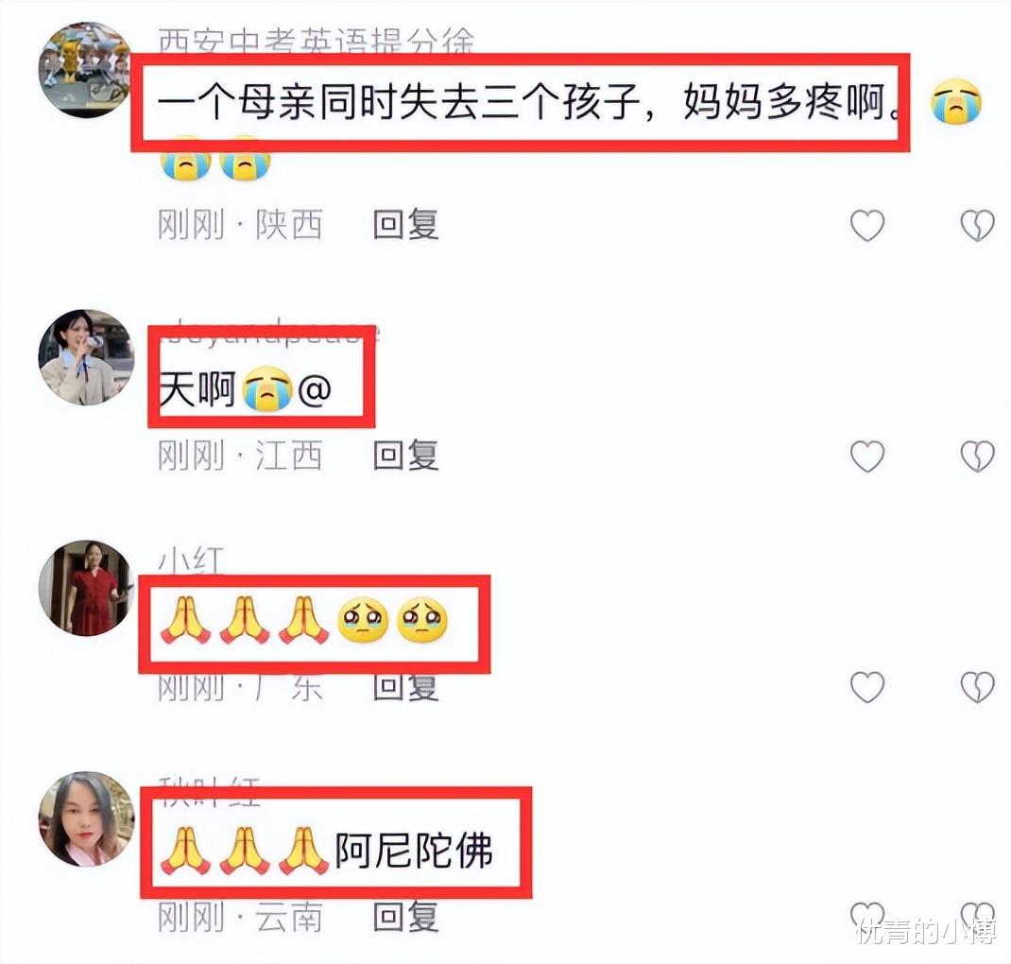Dislike the 陕西 comment with broken heart
1011x964 pixels.
978,226
